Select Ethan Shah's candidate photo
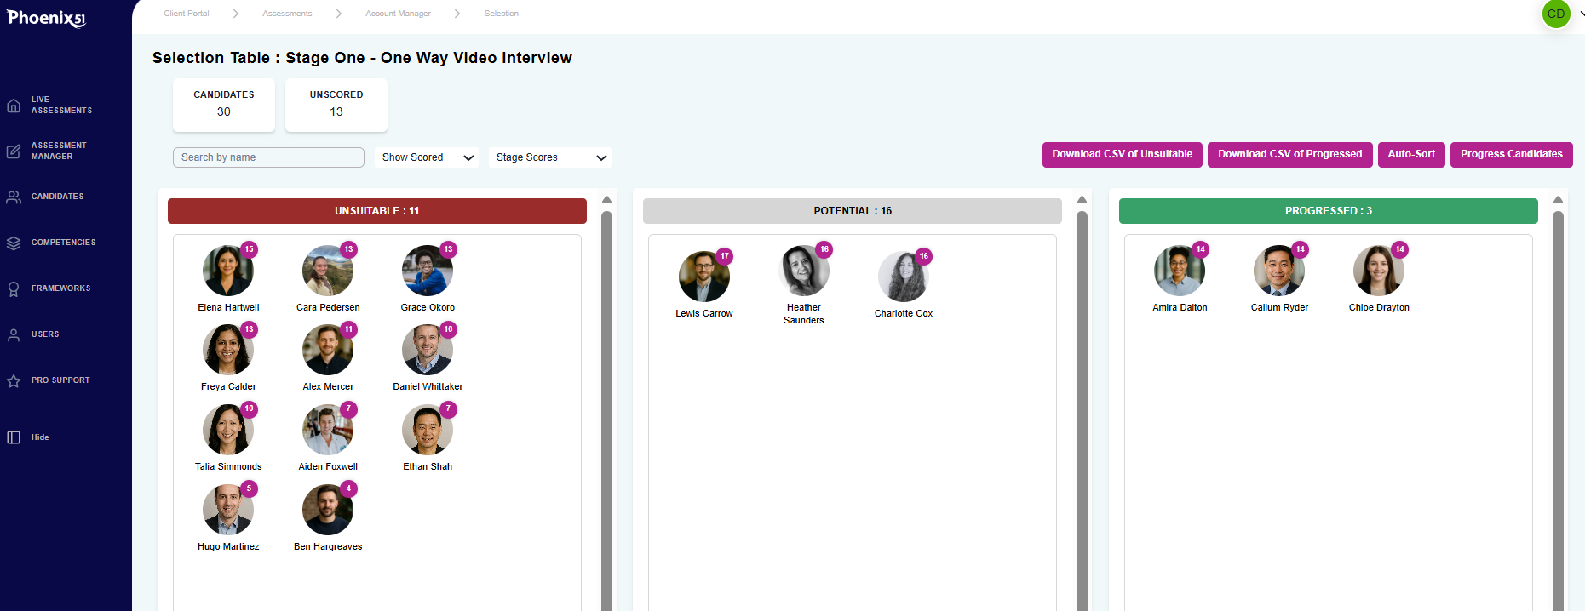Screen dimensions: 1585x611 [x=428, y=430]
